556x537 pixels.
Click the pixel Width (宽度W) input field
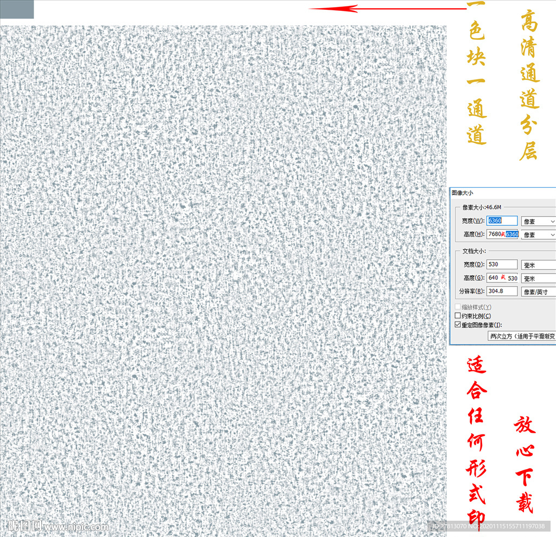502,220
